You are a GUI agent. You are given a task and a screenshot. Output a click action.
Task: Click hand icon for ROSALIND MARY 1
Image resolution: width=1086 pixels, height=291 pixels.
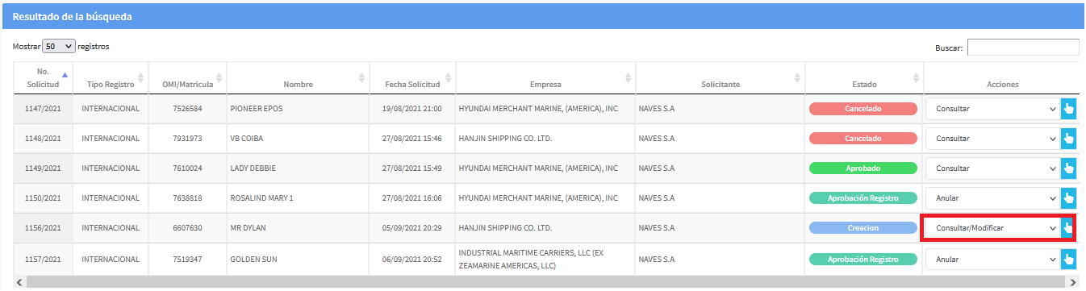point(1069,198)
